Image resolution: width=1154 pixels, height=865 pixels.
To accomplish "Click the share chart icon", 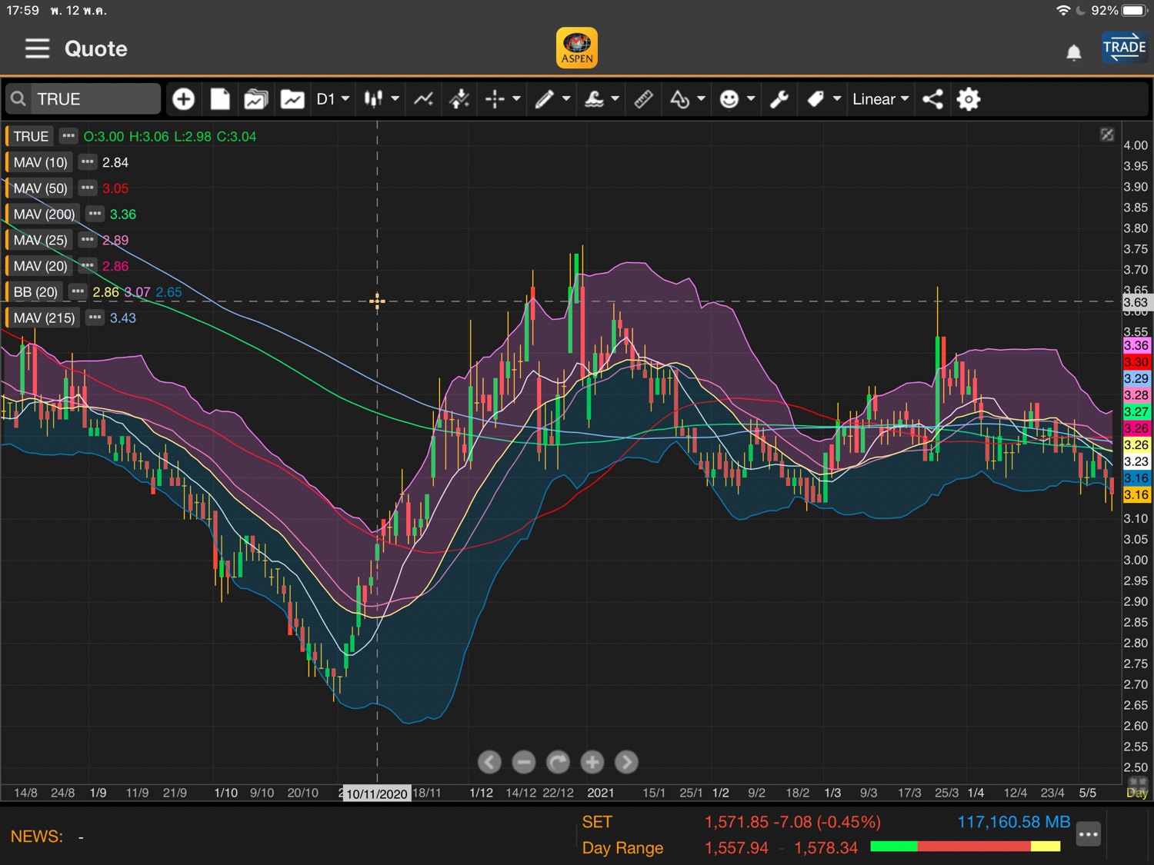I will click(x=932, y=99).
